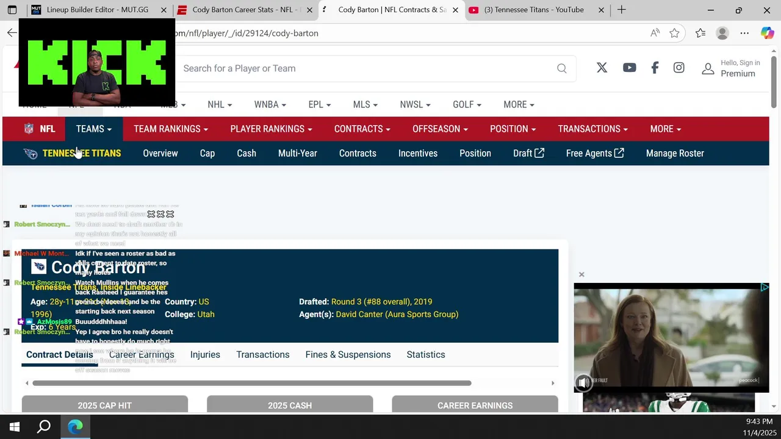Expand the TEAMS dropdown menu
This screenshot has width=781, height=439.
coord(94,129)
